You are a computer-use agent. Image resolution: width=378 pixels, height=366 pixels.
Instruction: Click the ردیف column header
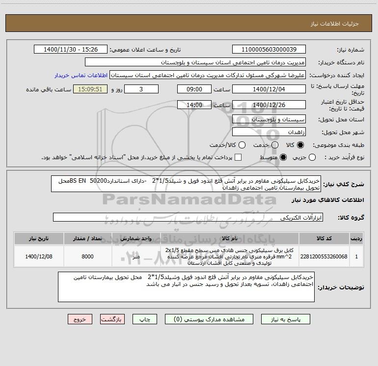(x=356, y=238)
